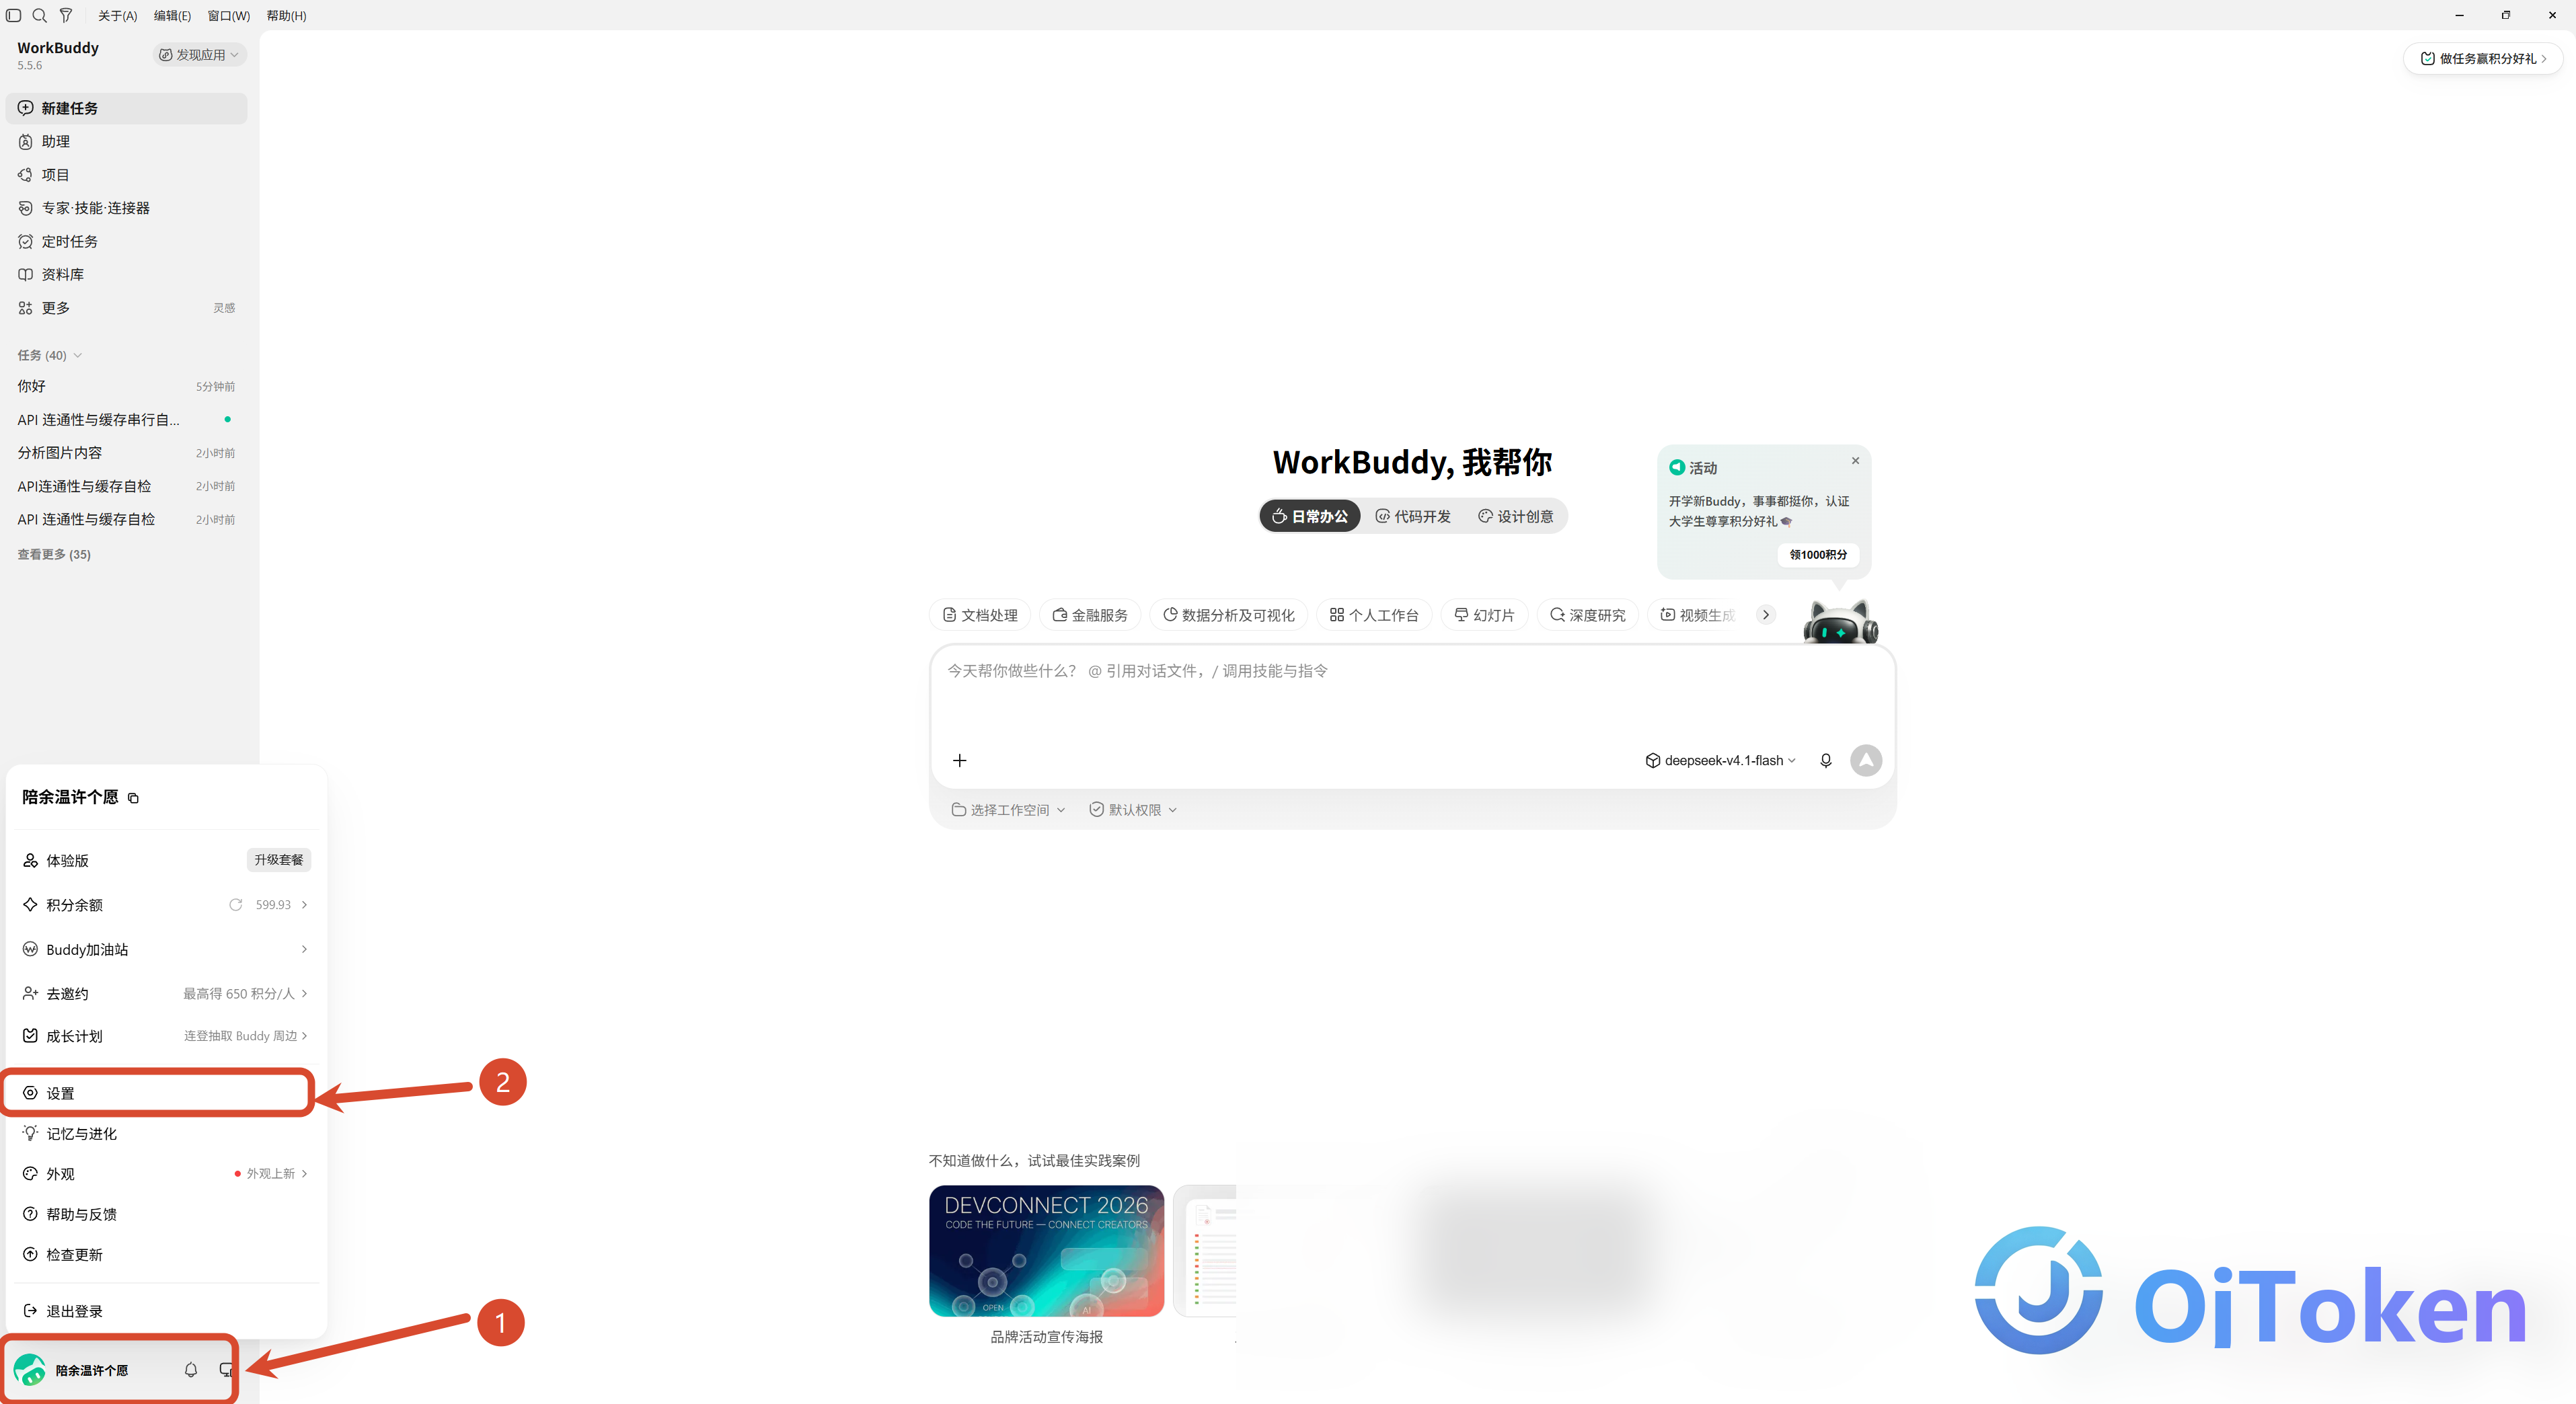Click the plus attachment icon in input box
This screenshot has width=2576, height=1404.
959,761
